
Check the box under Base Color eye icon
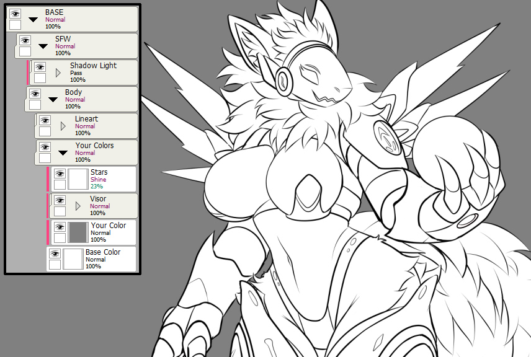[55, 265]
